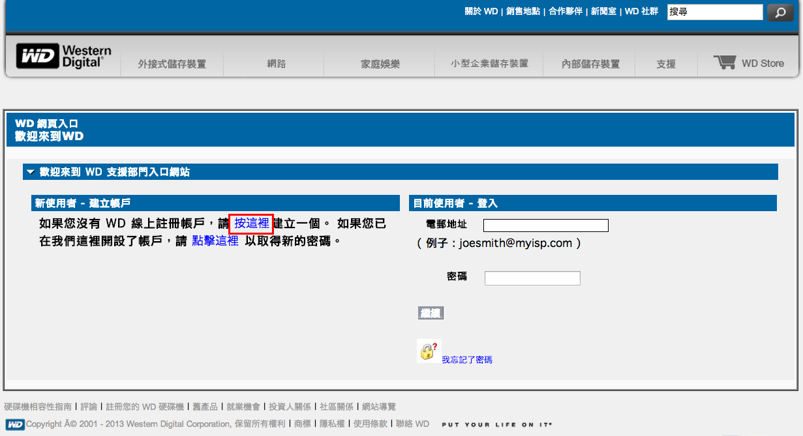This screenshot has width=803, height=436.
Task: Click 點擊這裡 to get new password
Action: [215, 240]
